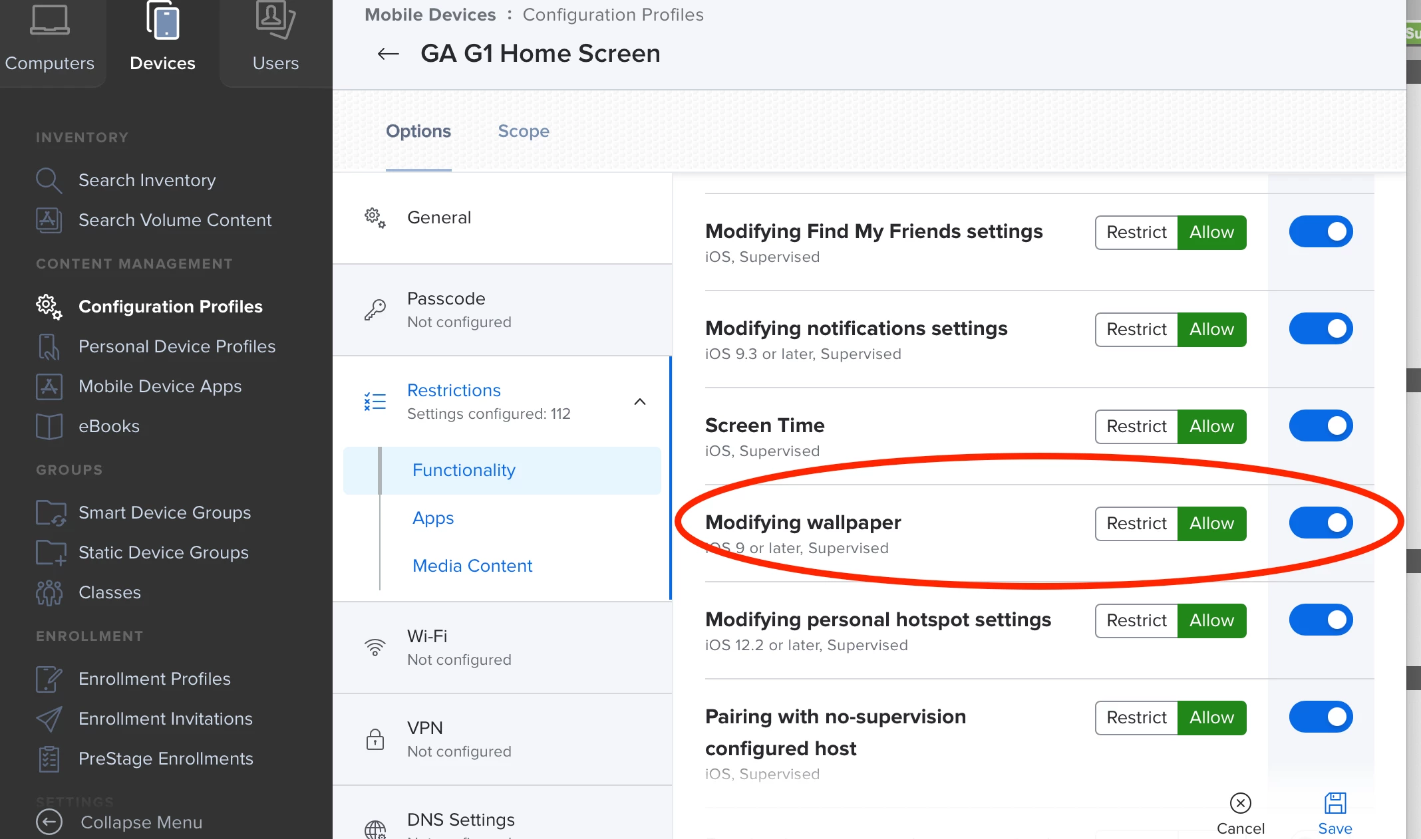Disable Modifying Find My Friends settings switch
Viewport: 1421px width, 839px height.
click(1321, 231)
